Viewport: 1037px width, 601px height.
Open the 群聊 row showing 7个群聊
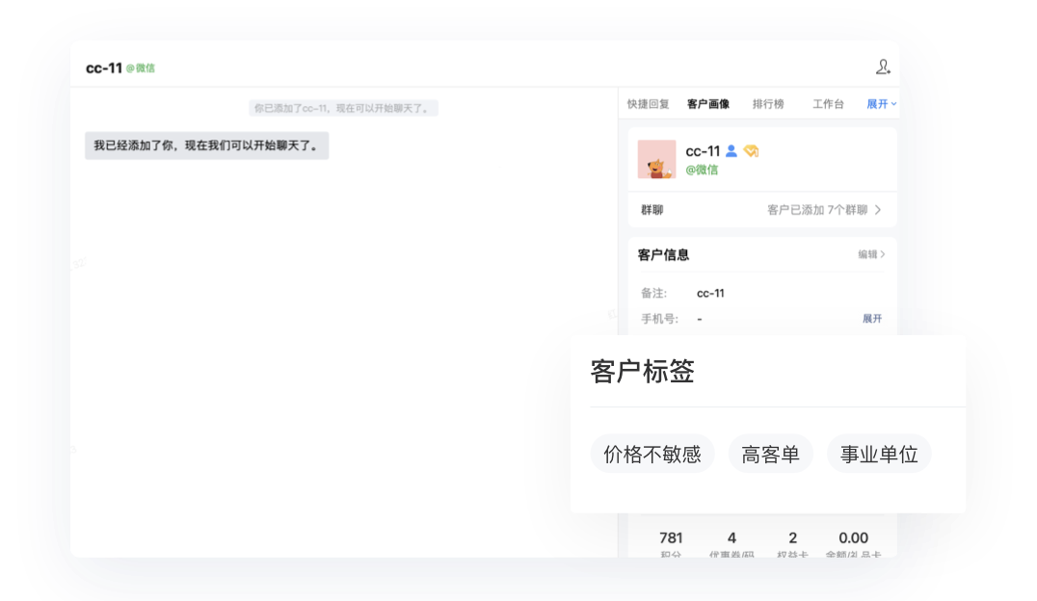(x=761, y=210)
